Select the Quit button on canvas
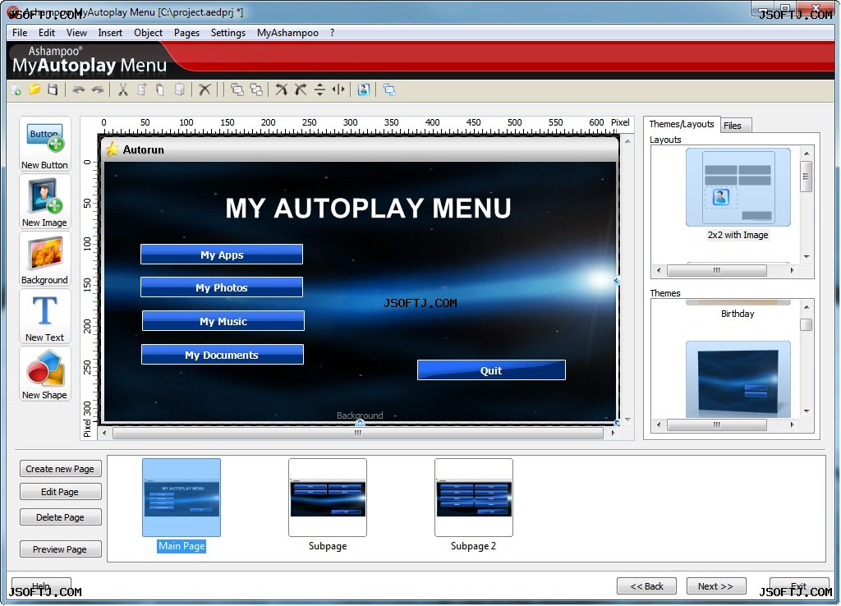This screenshot has height=606, width=841. click(x=491, y=370)
